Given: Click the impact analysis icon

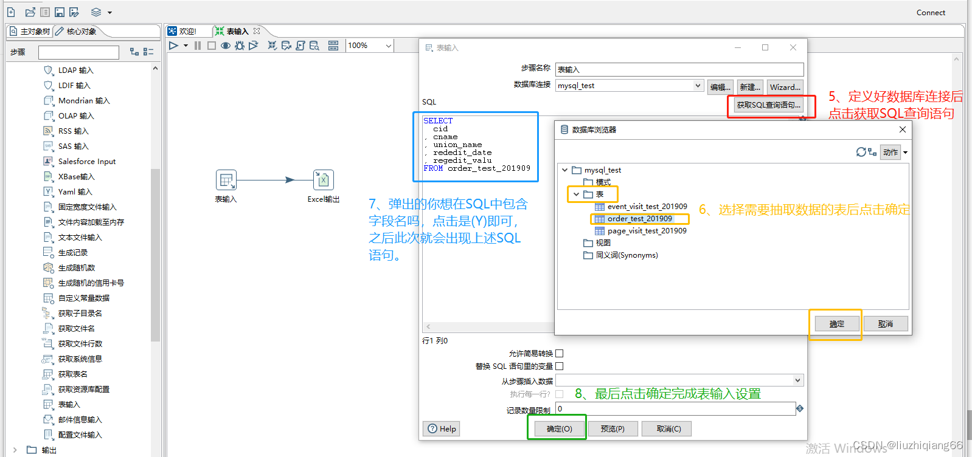Looking at the screenshot, I should 286,46.
